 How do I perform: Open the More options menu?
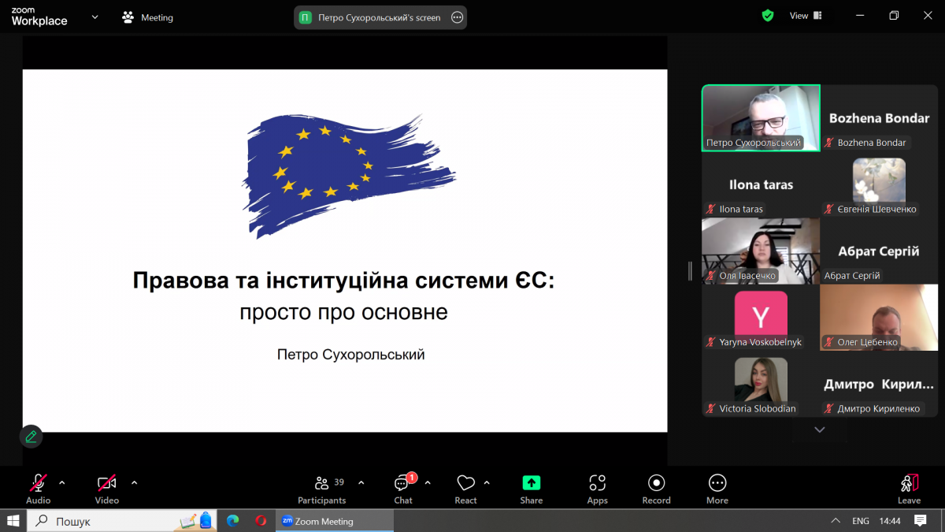(717, 488)
